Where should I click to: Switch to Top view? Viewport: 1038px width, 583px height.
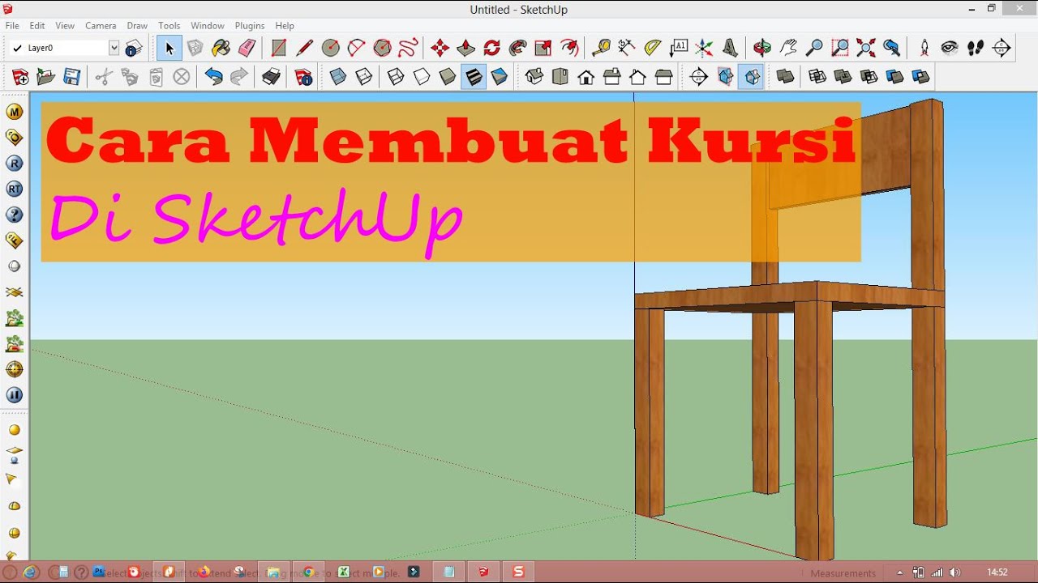coord(560,77)
